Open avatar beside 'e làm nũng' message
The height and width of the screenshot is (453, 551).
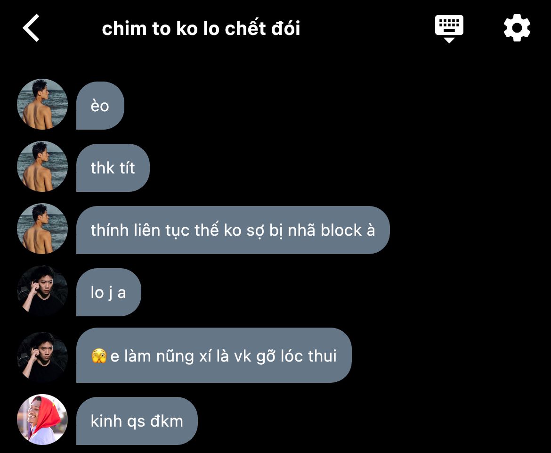click(x=42, y=357)
